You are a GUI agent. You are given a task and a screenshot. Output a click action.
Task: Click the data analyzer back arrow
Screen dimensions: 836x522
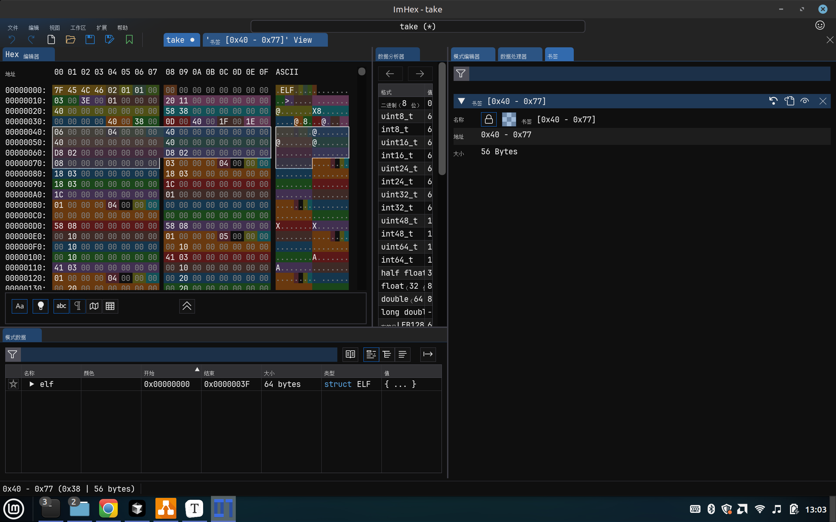[390, 73]
